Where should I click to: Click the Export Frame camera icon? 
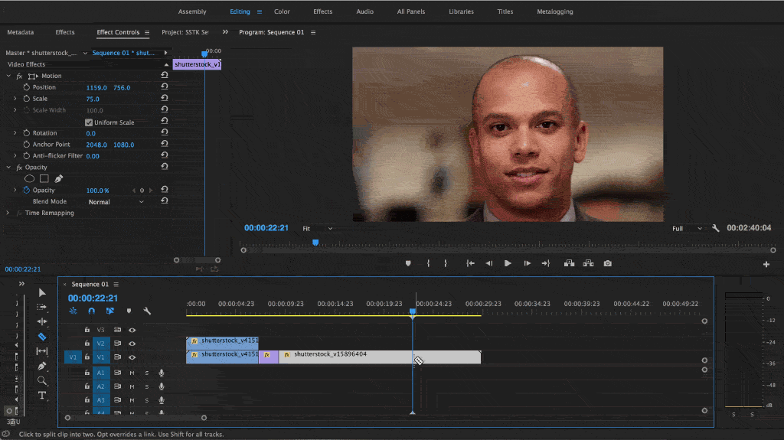[607, 263]
